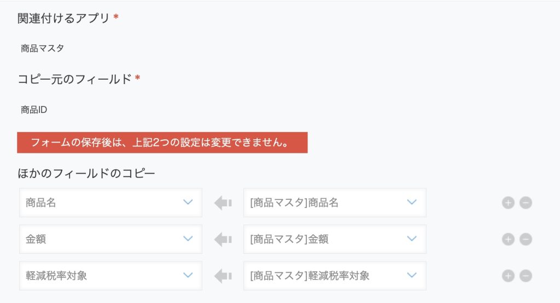Screen dimensions: 560x303
Task: Remove the 金額 mapping row
Action: [x=526, y=239]
